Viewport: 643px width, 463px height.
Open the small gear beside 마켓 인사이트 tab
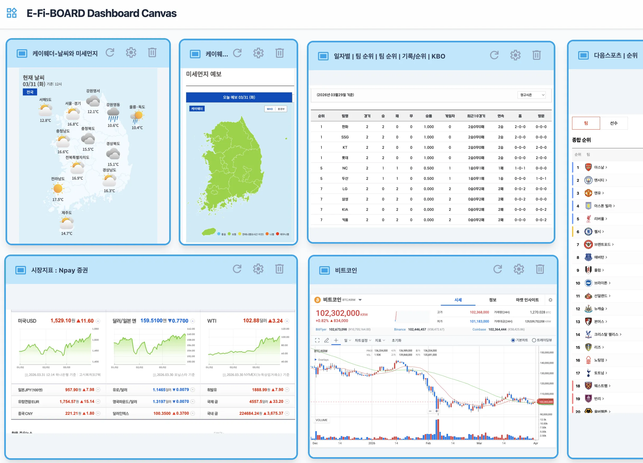[550, 300]
